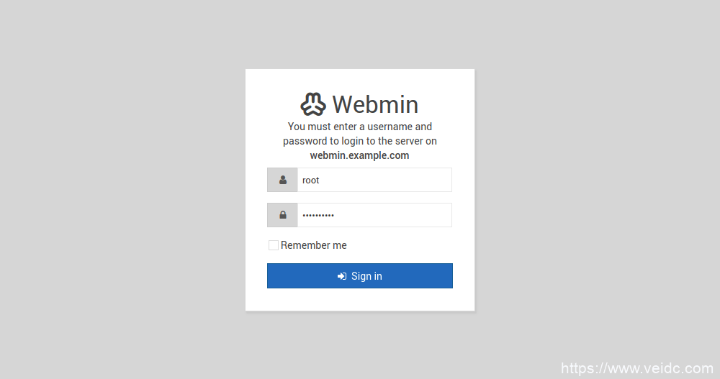The width and height of the screenshot is (720, 379).
Task: Click the arrow icon inside Sign in button
Action: pos(342,276)
